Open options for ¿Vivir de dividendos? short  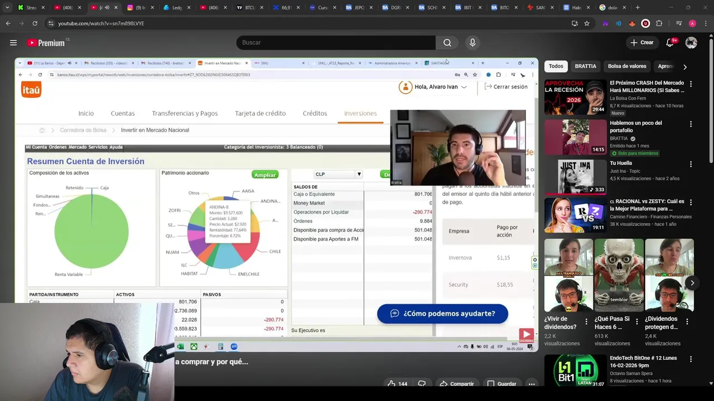pyautogui.click(x=586, y=321)
